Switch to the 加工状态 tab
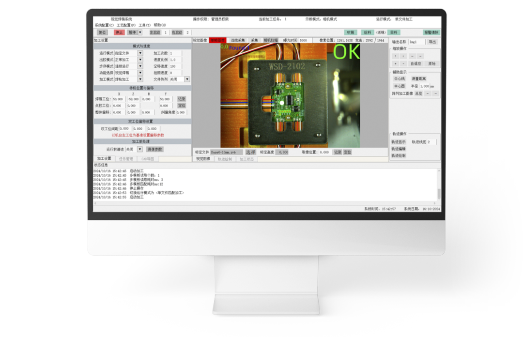 click(x=246, y=159)
